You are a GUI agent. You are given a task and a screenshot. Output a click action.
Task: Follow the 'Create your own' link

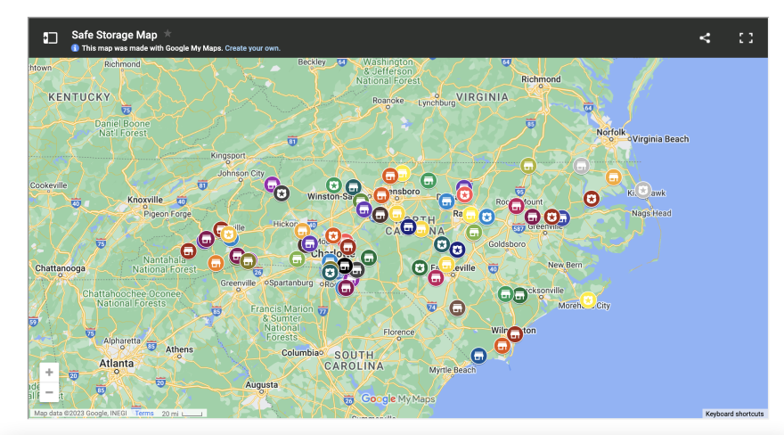[252, 48]
